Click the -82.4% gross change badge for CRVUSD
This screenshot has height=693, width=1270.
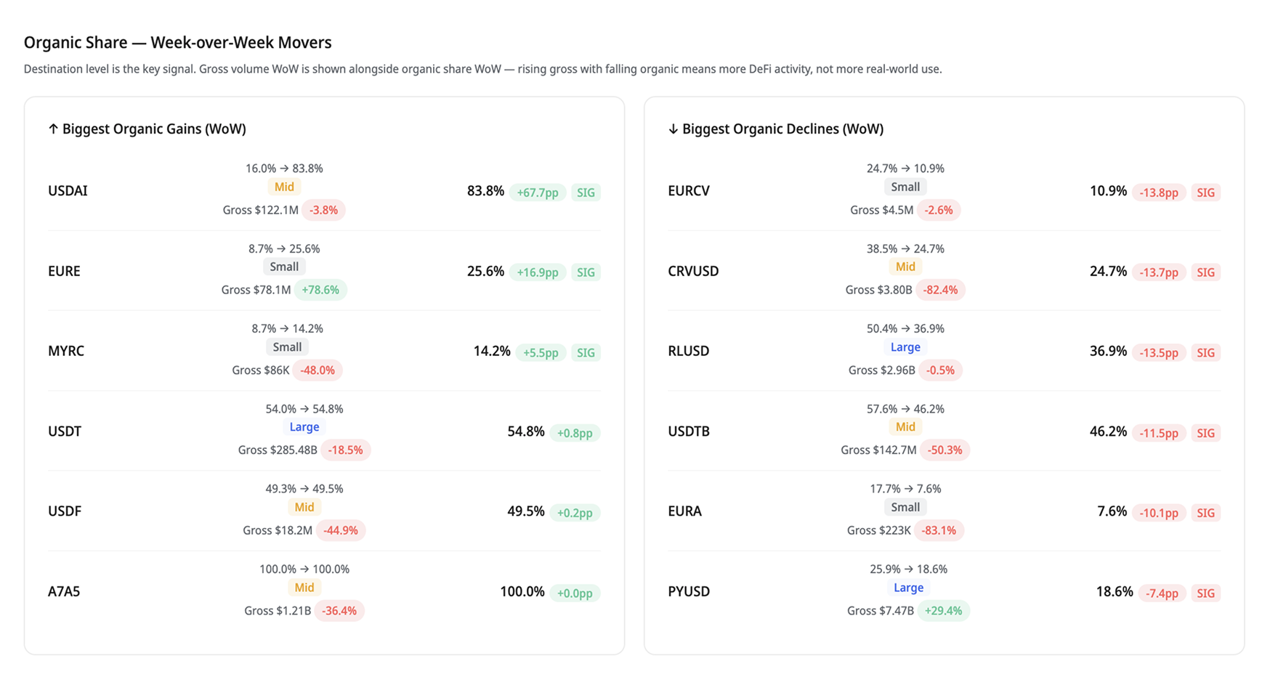coord(942,290)
